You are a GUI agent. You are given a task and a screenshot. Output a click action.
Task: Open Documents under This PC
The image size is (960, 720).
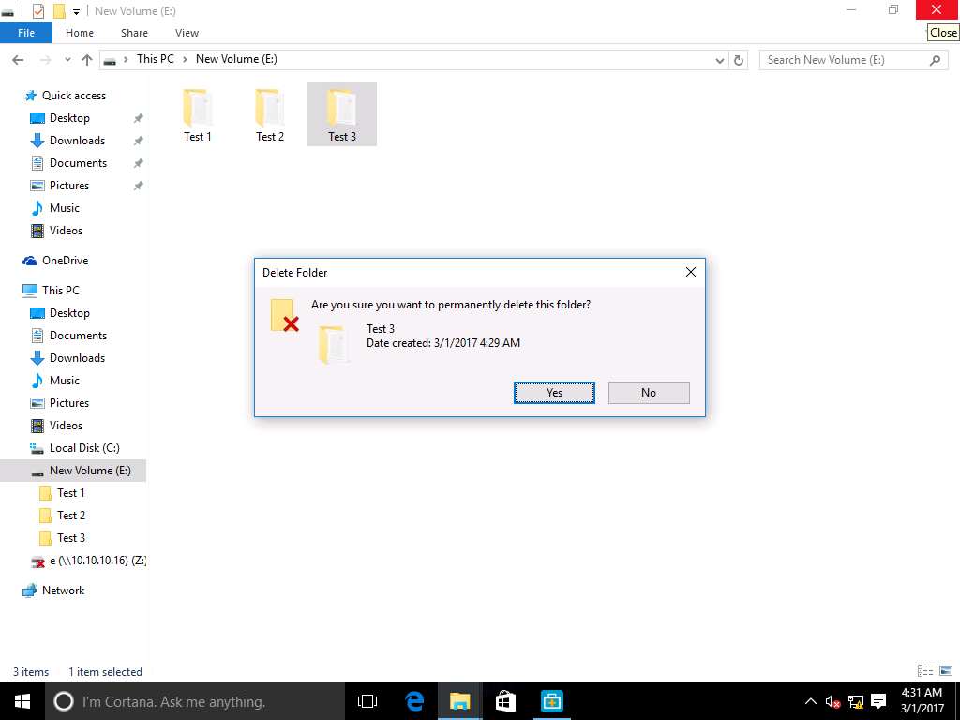(78, 336)
